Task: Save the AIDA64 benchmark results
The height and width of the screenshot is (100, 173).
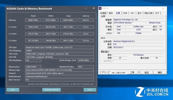Action: pyautogui.click(x=13, y=90)
